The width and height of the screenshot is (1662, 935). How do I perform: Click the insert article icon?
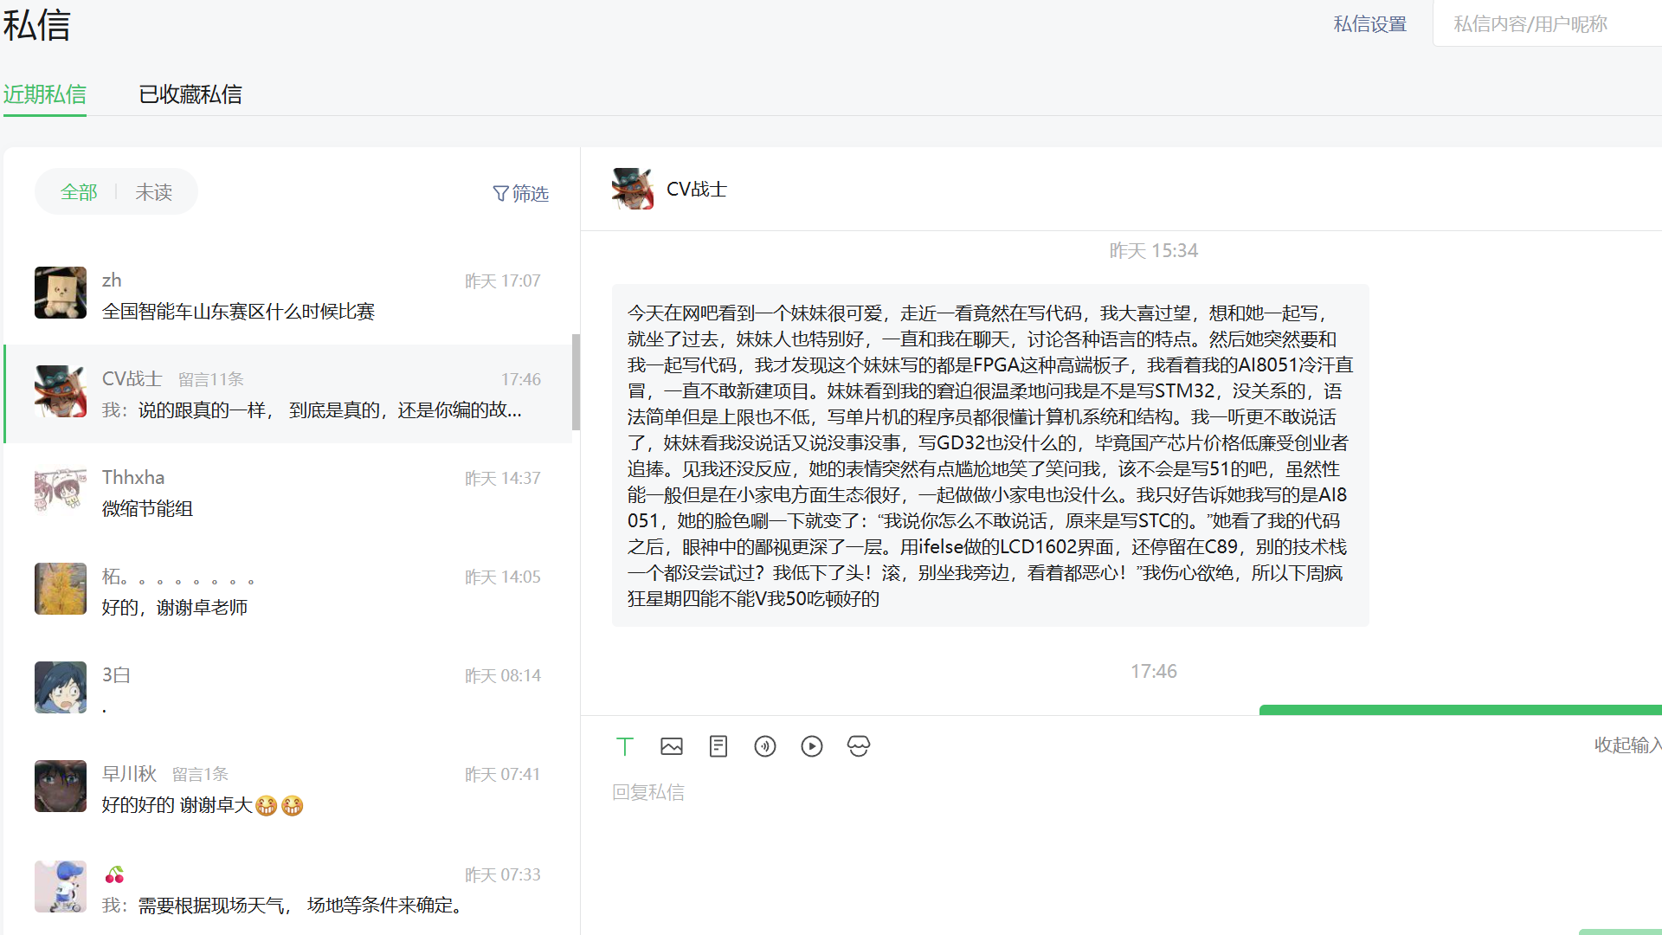click(718, 746)
